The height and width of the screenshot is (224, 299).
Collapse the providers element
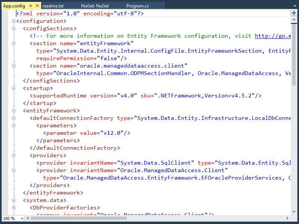point(13,155)
